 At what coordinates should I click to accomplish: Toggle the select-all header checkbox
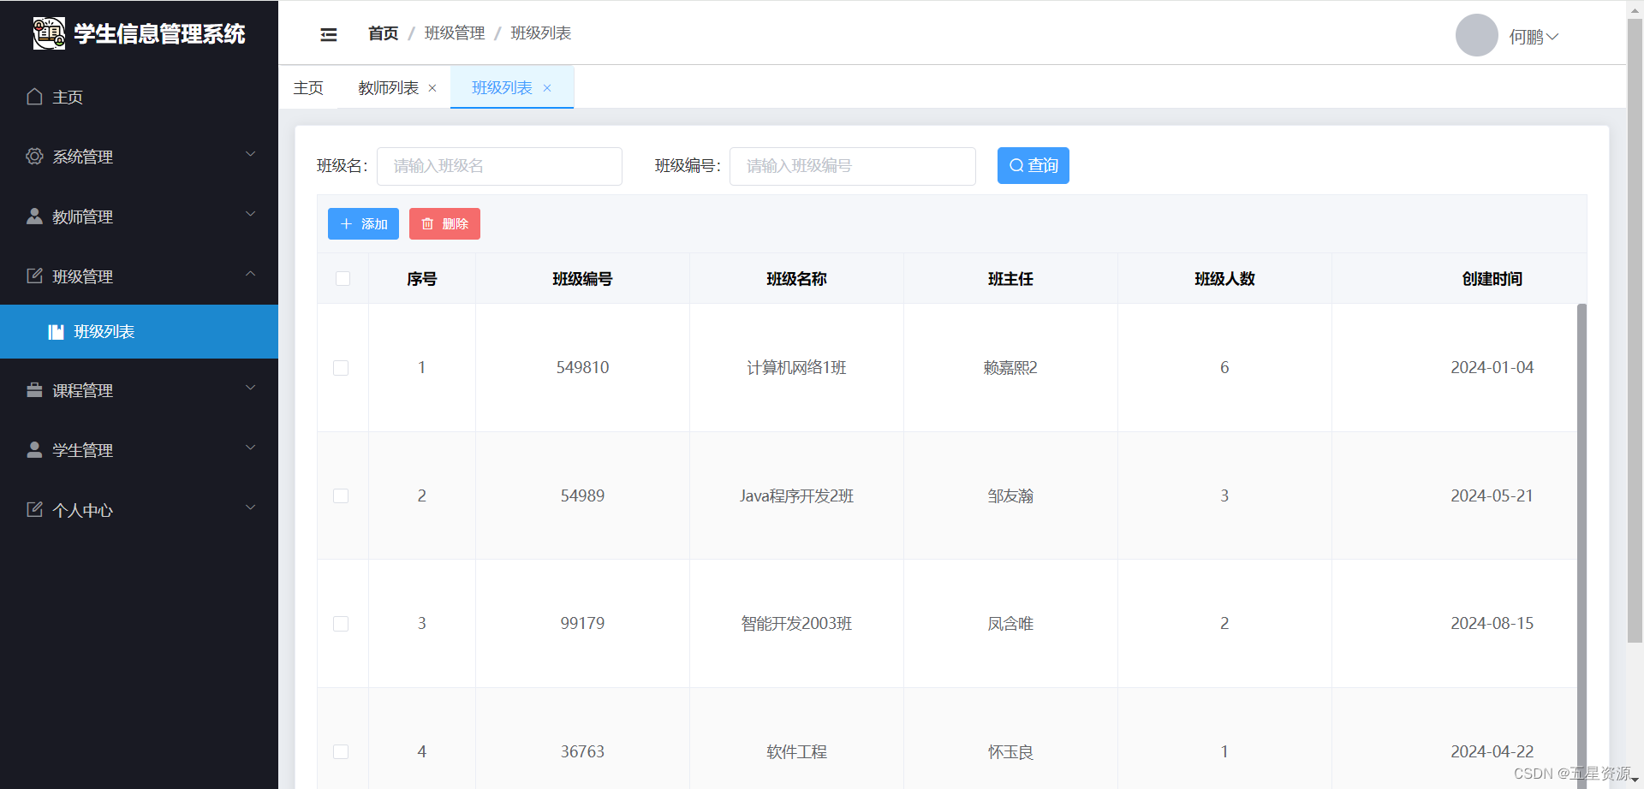(x=342, y=278)
